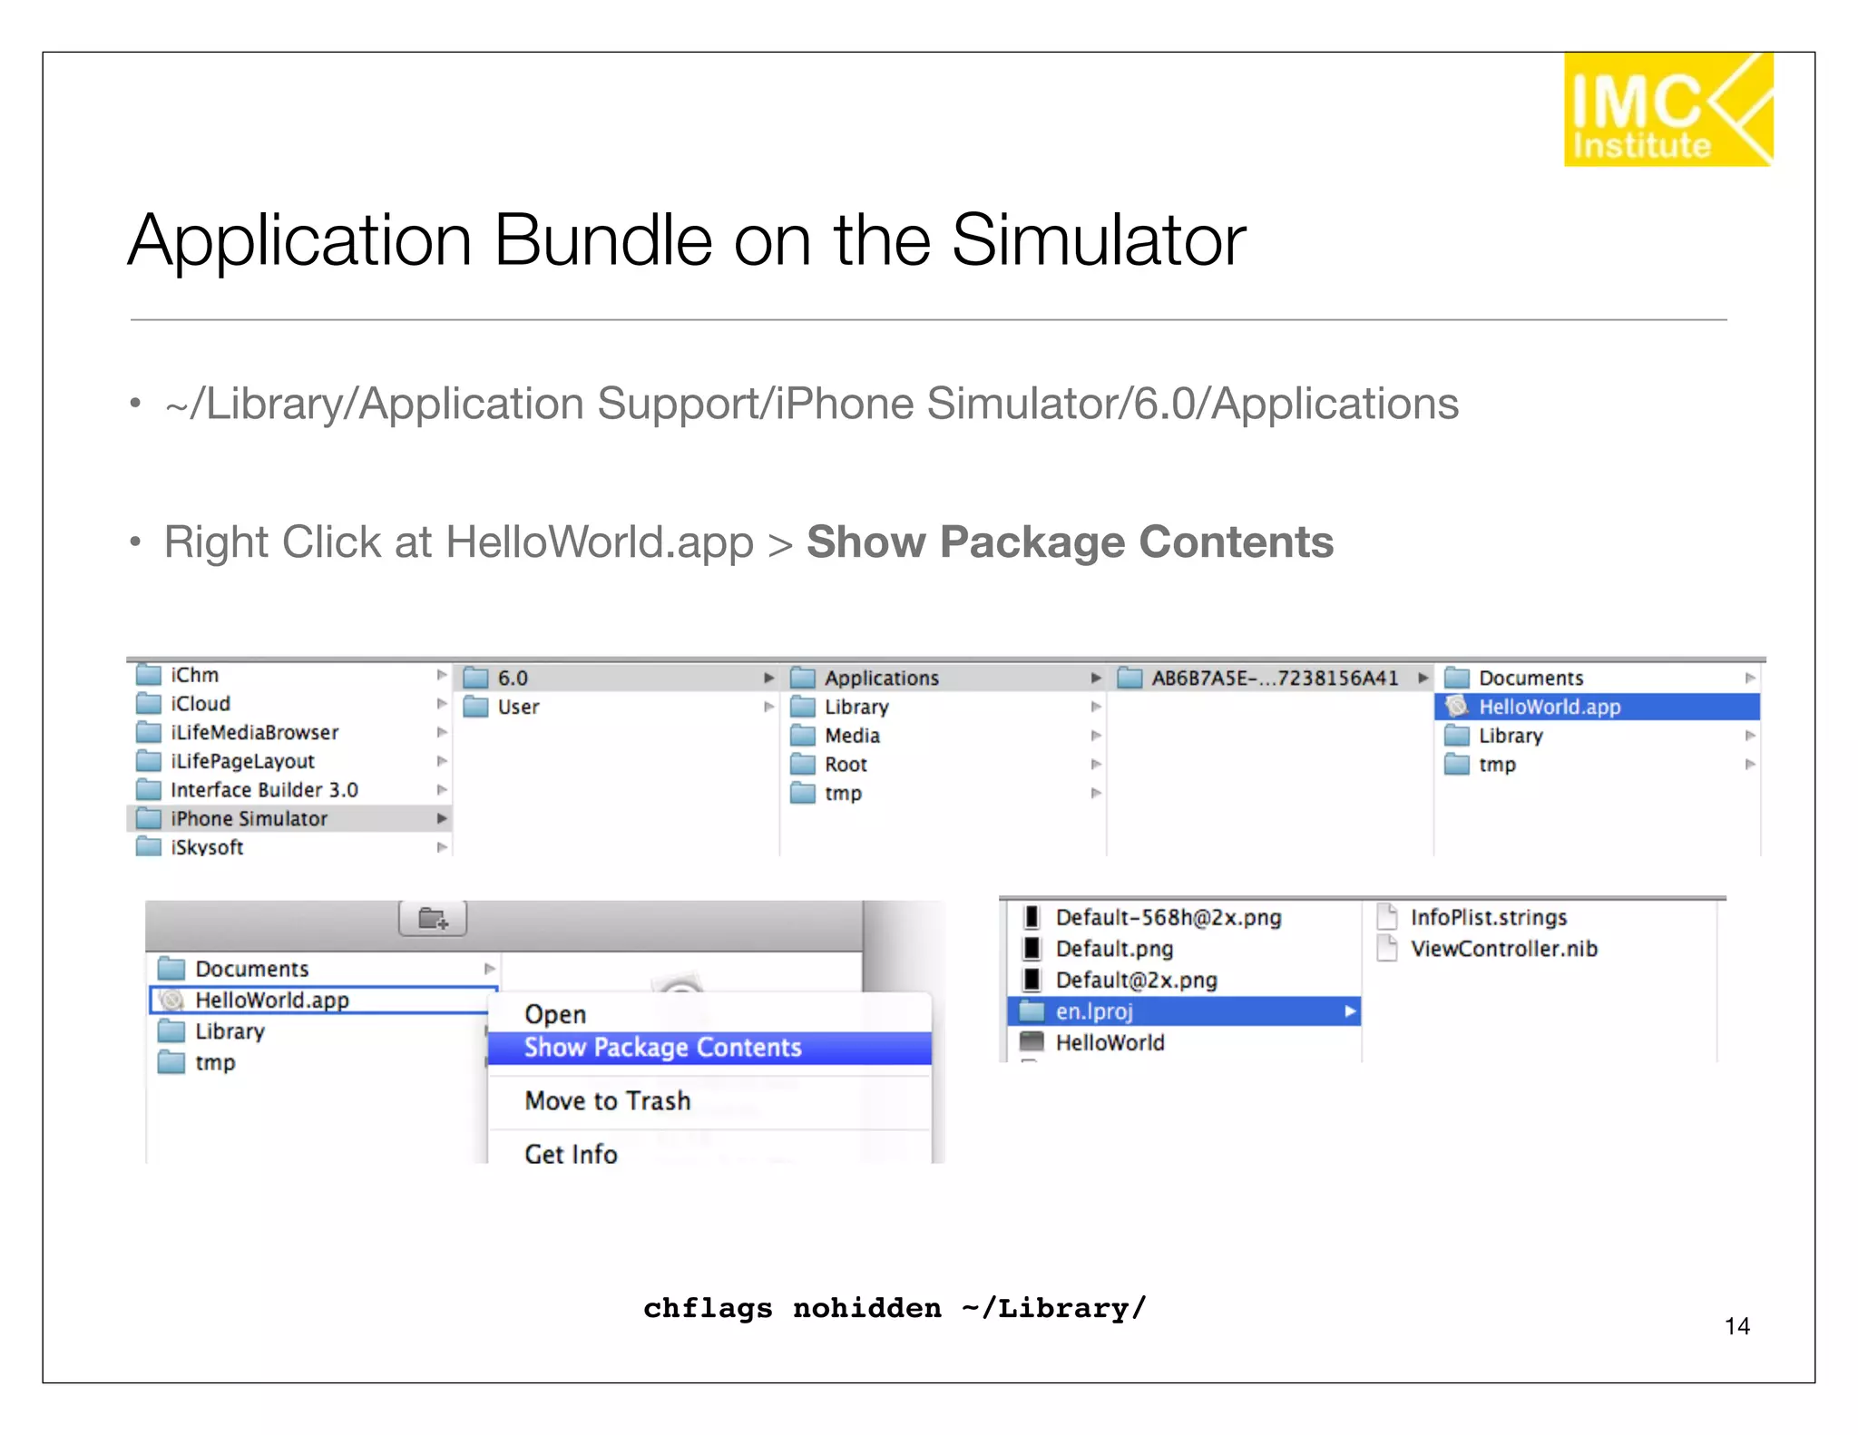The height and width of the screenshot is (1435, 1858).
Task: Click the User folder name
Action: pyautogui.click(x=518, y=707)
